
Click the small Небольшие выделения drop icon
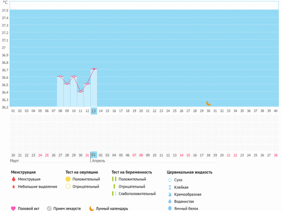[x=14, y=186]
